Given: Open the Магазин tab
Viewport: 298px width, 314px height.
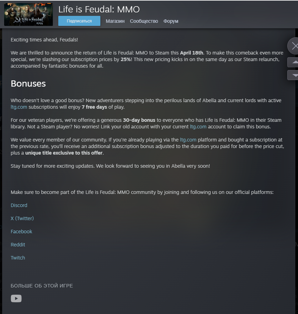Looking at the screenshot, I should coord(115,21).
